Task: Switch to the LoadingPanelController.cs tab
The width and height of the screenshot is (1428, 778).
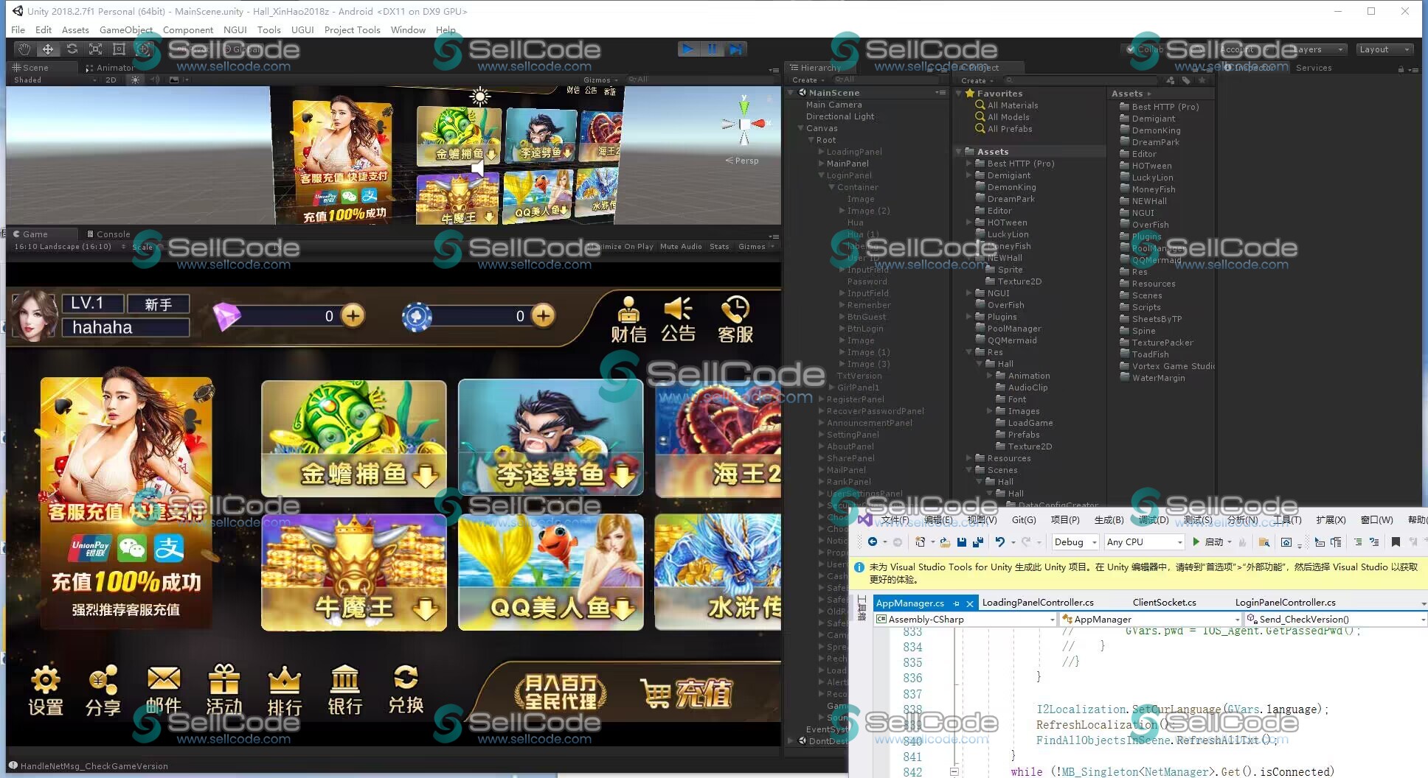Action: (1037, 603)
